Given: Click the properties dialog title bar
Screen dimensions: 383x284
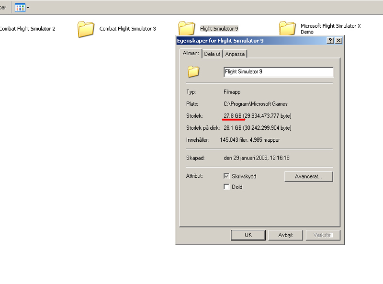Looking at the screenshot, I should point(249,41).
